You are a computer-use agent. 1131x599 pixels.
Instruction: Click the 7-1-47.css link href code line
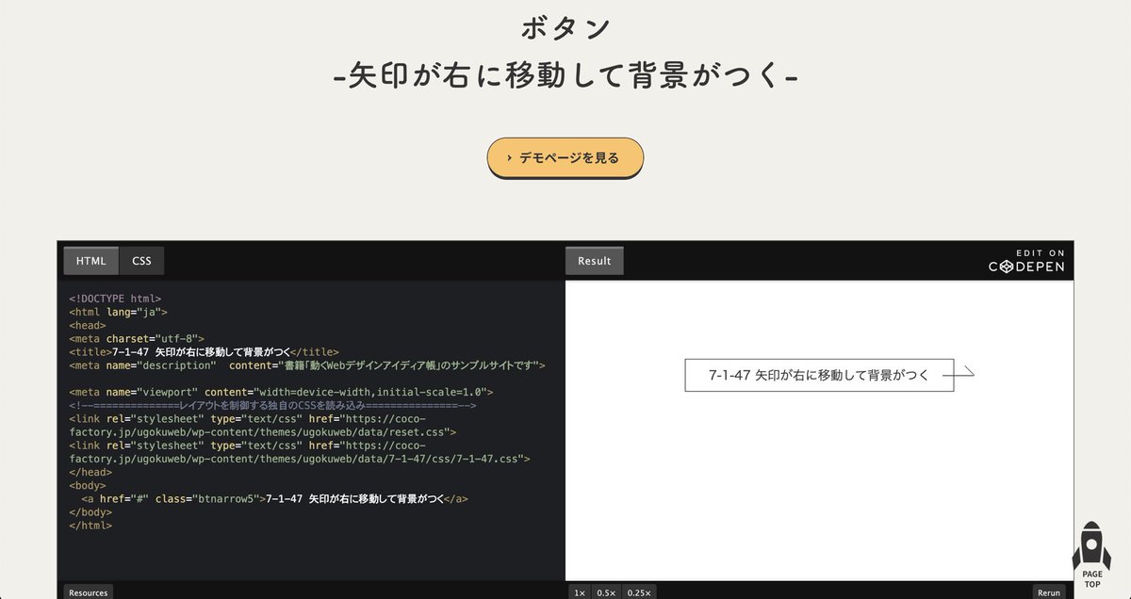(x=300, y=451)
